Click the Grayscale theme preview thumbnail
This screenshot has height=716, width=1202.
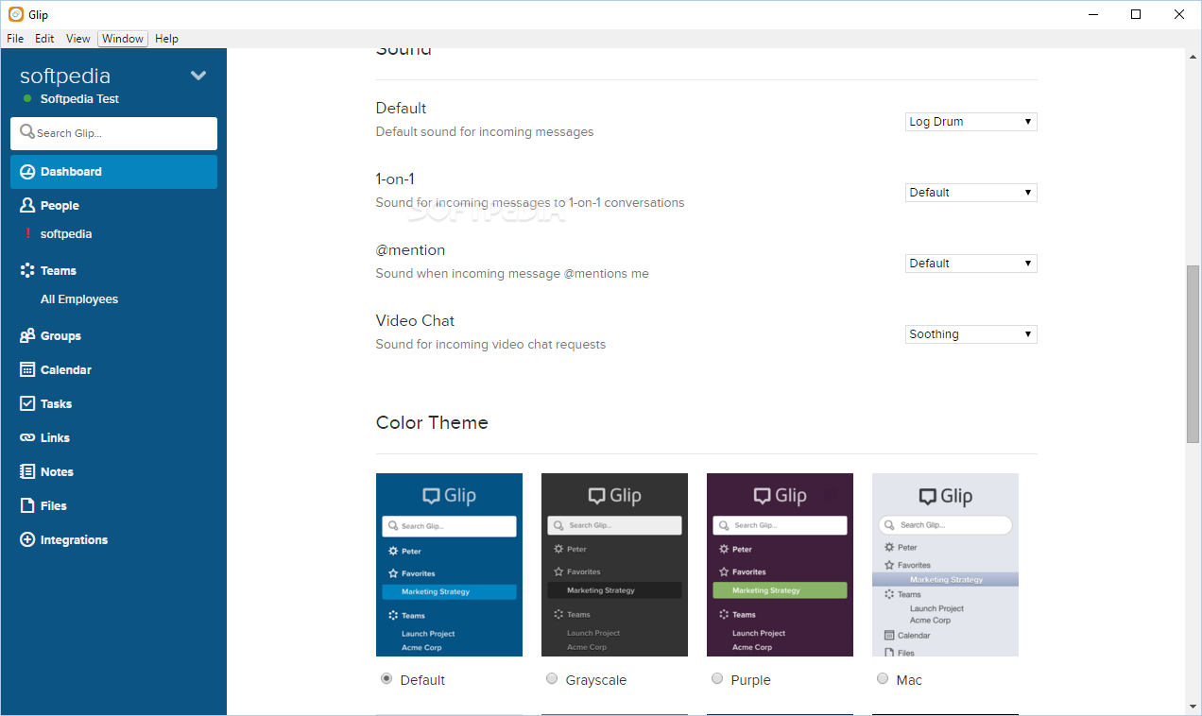[614, 565]
